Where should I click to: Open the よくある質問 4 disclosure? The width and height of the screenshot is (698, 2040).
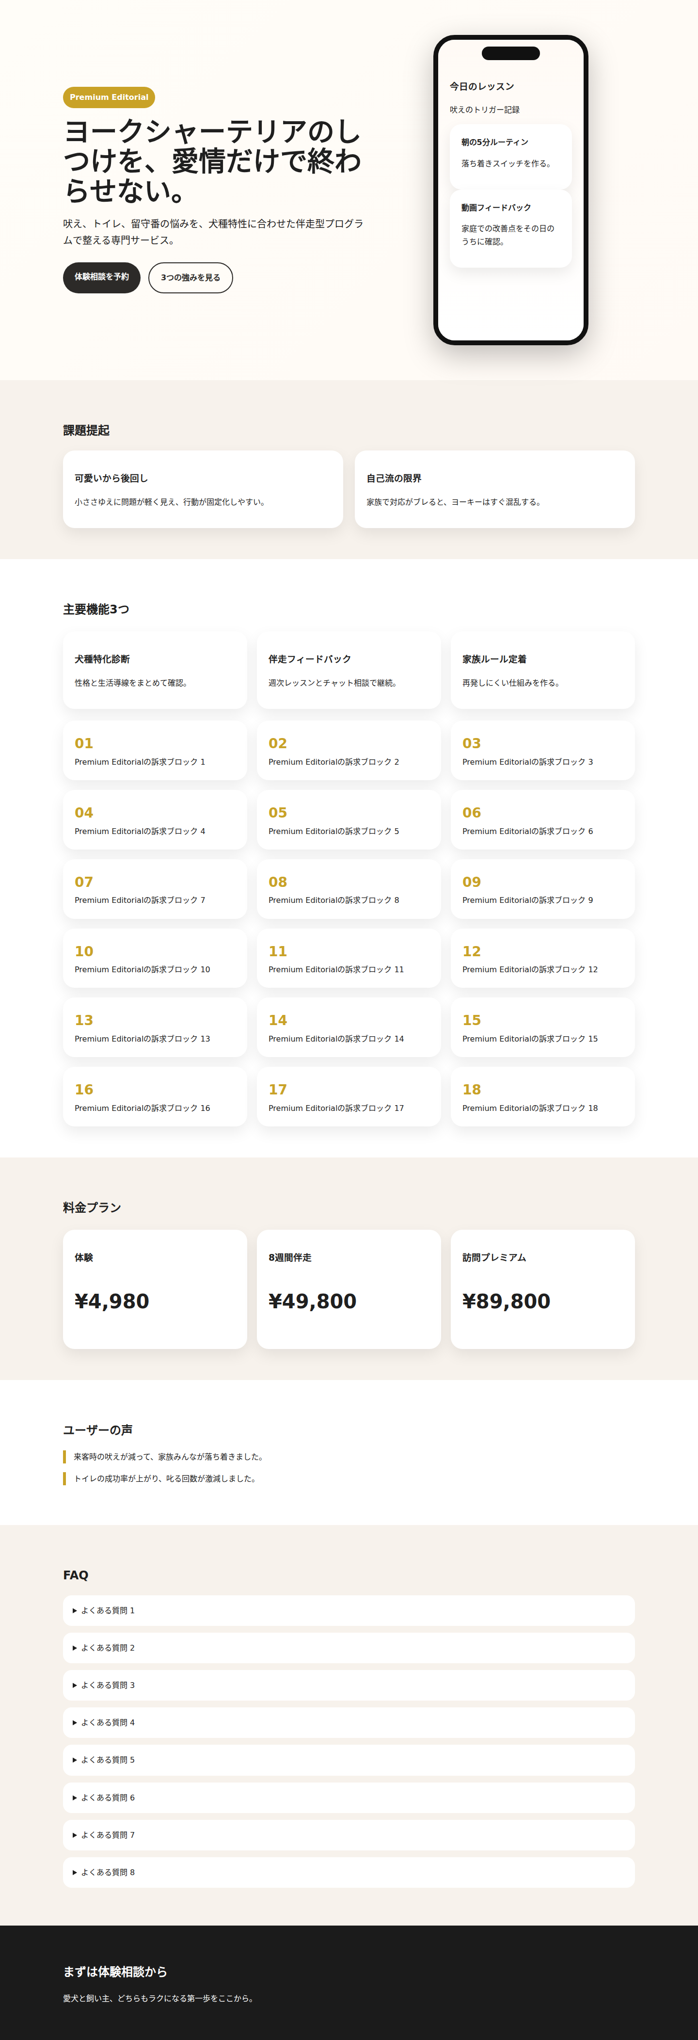click(x=348, y=1722)
